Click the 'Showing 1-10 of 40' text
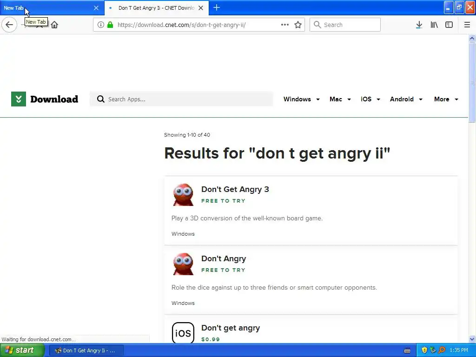The image size is (476, 357). click(187, 135)
